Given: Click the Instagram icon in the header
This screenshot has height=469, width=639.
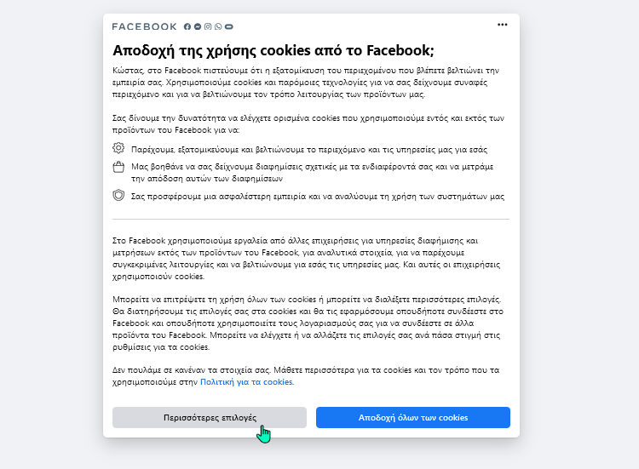Looking at the screenshot, I should coord(208,27).
